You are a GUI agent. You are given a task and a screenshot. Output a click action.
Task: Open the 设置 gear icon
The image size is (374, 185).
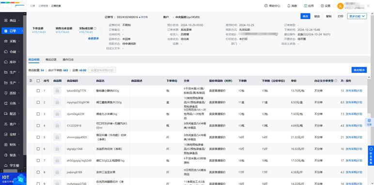tap(322, 6)
